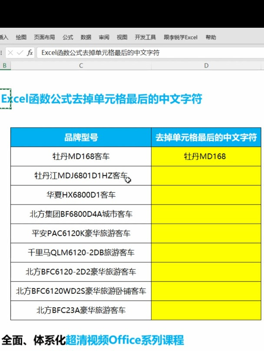
Task: Switch to 页面布局 ribbon tab
Action: [x=44, y=37]
